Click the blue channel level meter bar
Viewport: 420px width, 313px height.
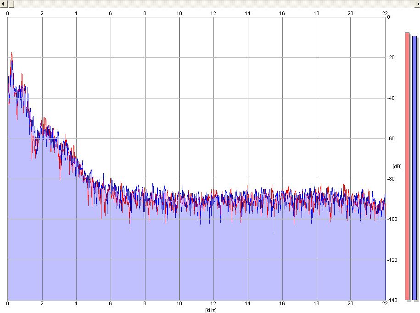tap(414, 168)
